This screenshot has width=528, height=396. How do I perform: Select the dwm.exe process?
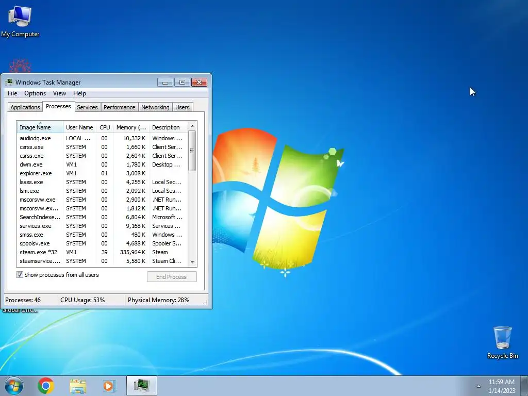click(x=103, y=164)
